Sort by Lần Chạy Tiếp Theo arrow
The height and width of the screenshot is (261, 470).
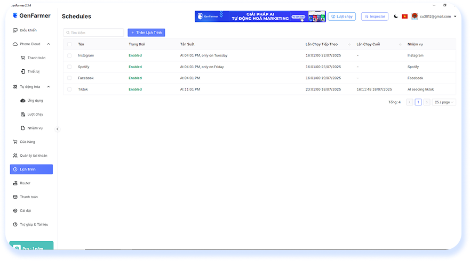[349, 44]
